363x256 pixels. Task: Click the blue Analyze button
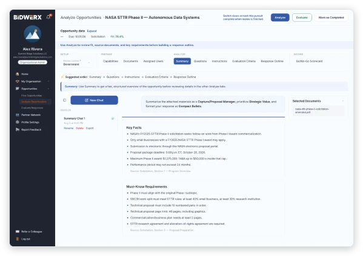(280, 18)
